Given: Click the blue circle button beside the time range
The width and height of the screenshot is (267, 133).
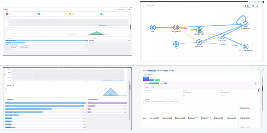Looking at the screenshot, I should (x=130, y=10).
